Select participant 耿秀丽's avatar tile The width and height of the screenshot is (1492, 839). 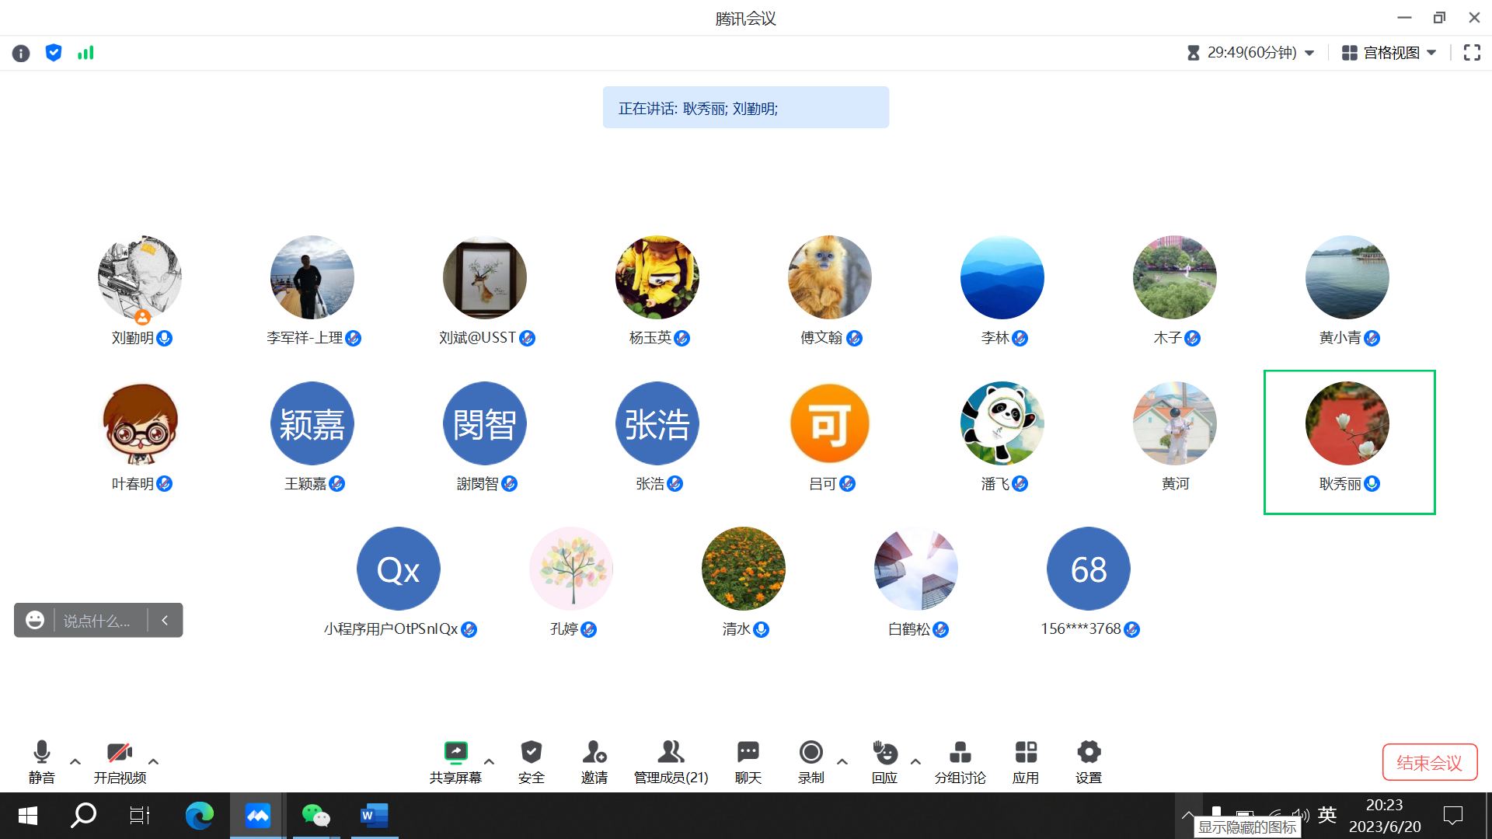1347,424
